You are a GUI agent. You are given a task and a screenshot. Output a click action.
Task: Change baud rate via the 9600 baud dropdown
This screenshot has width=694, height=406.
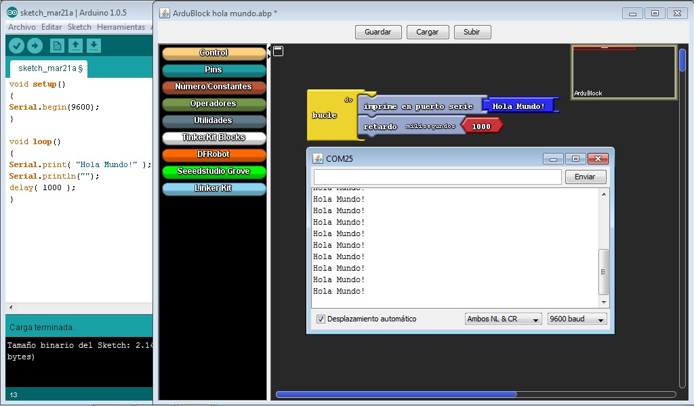[577, 318]
